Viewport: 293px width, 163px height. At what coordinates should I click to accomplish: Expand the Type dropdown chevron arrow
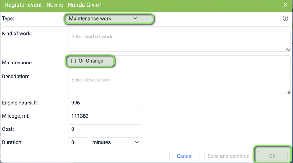click(135, 18)
